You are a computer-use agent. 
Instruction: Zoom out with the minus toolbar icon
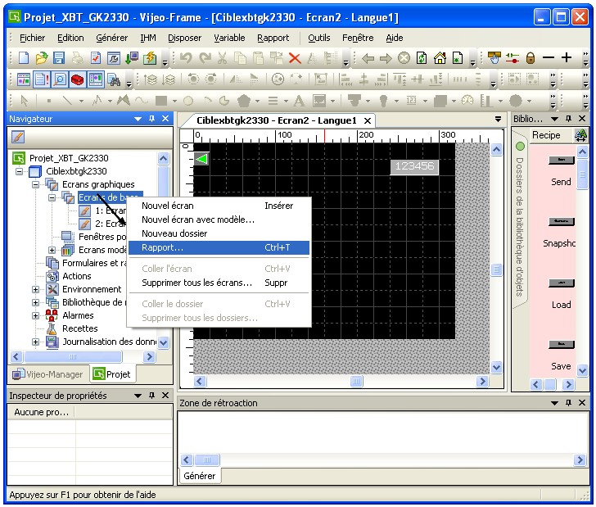(x=549, y=58)
